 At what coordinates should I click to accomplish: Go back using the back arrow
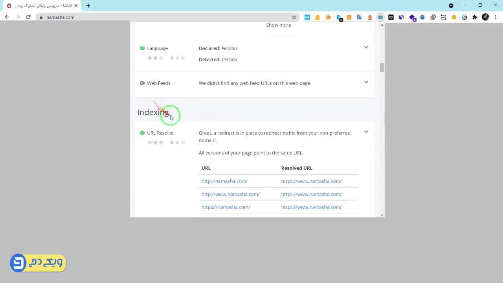point(7,17)
